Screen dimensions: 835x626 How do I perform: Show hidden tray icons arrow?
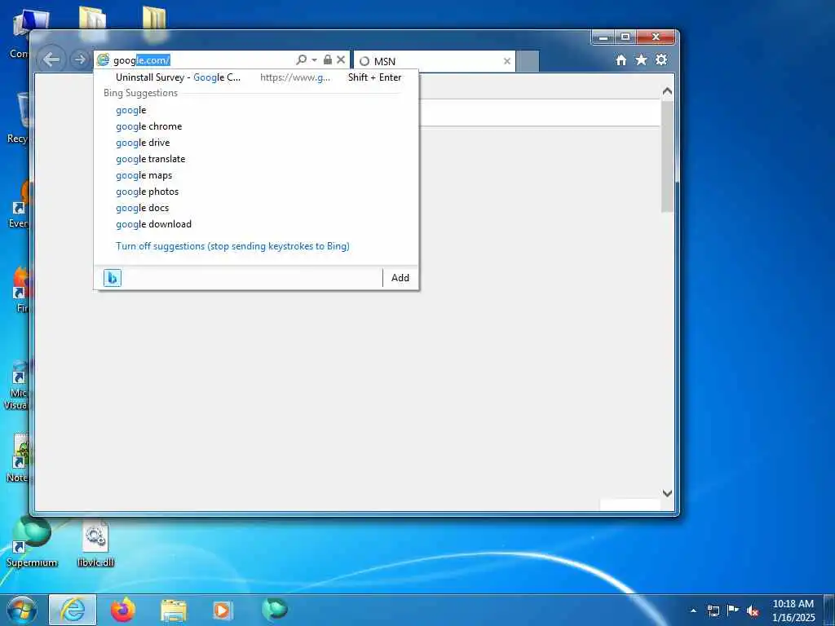[693, 611]
